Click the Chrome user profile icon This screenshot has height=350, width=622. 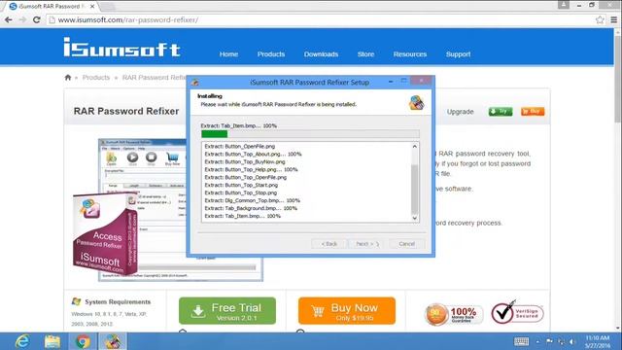[x=564, y=5]
